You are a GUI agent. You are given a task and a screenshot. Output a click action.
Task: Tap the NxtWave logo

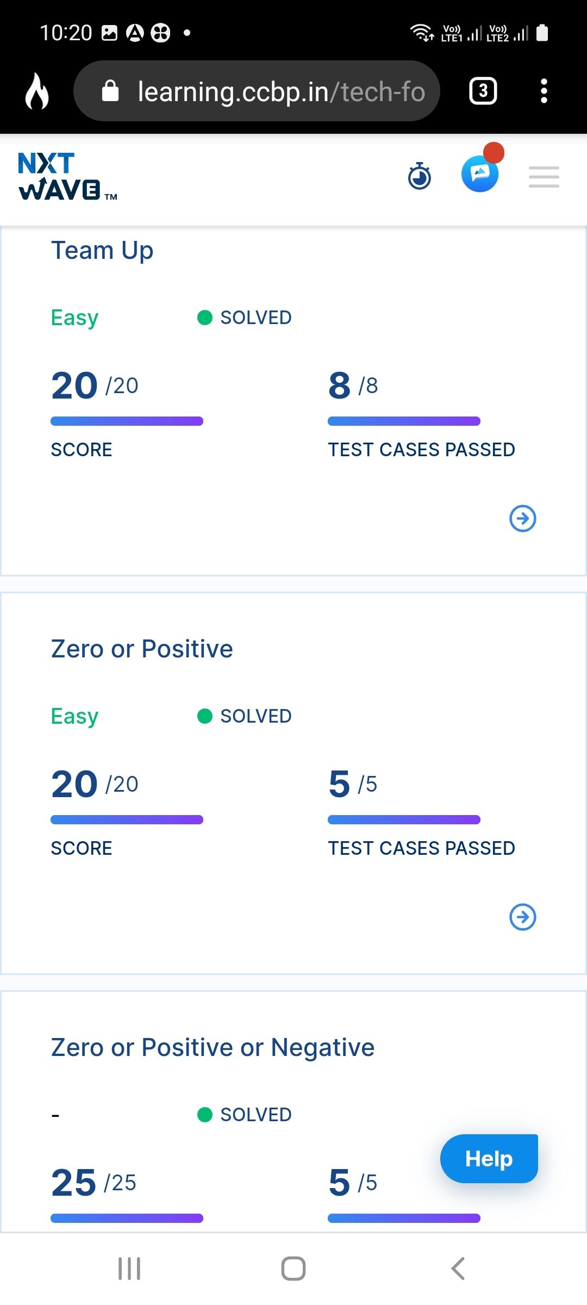pyautogui.click(x=67, y=177)
